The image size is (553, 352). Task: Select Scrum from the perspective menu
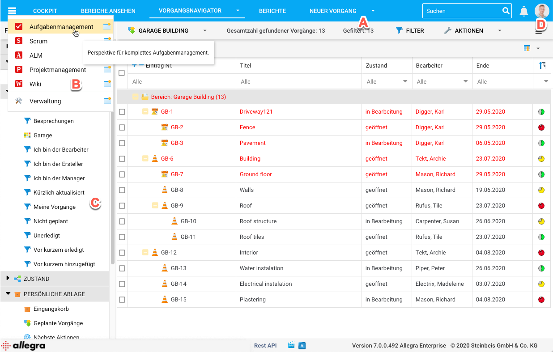pyautogui.click(x=38, y=41)
